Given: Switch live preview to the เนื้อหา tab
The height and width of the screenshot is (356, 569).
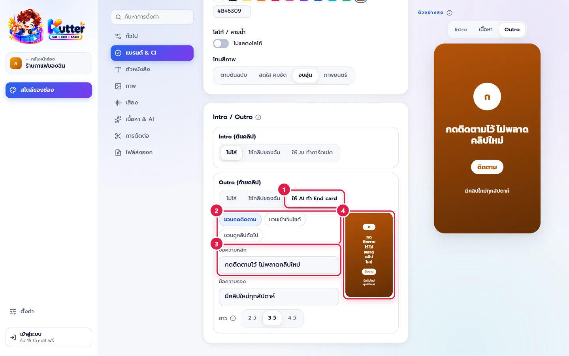Looking at the screenshot, I should point(486,30).
